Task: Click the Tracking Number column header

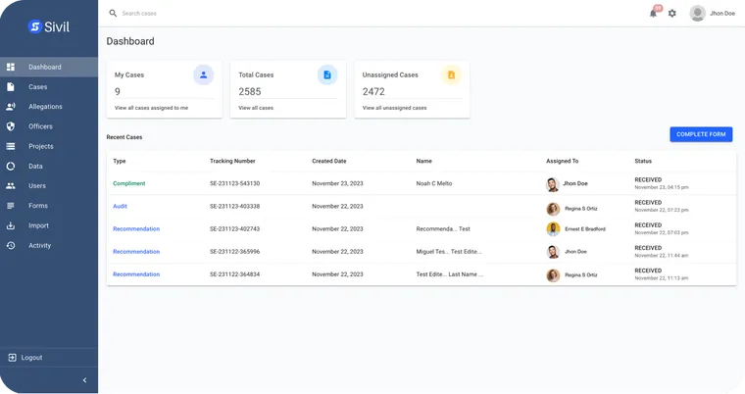Action: coord(232,161)
